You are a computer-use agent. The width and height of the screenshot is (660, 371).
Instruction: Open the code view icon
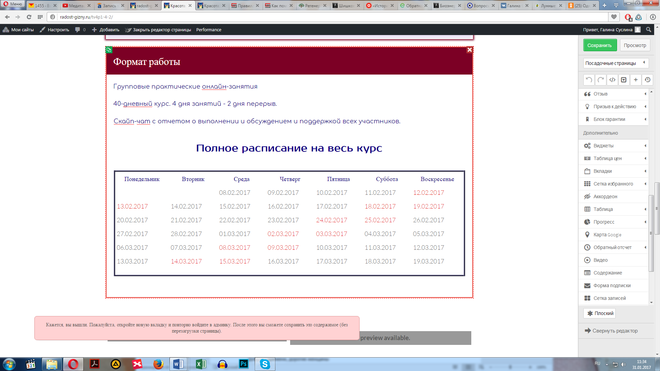click(x=612, y=80)
